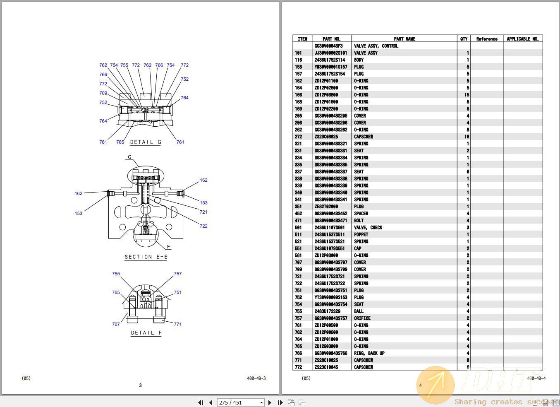
Task: Click the SECTION E-E drawing label
Action: (146, 257)
